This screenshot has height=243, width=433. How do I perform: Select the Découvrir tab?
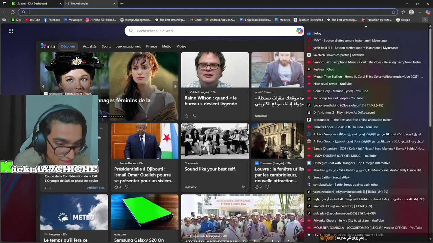68,46
